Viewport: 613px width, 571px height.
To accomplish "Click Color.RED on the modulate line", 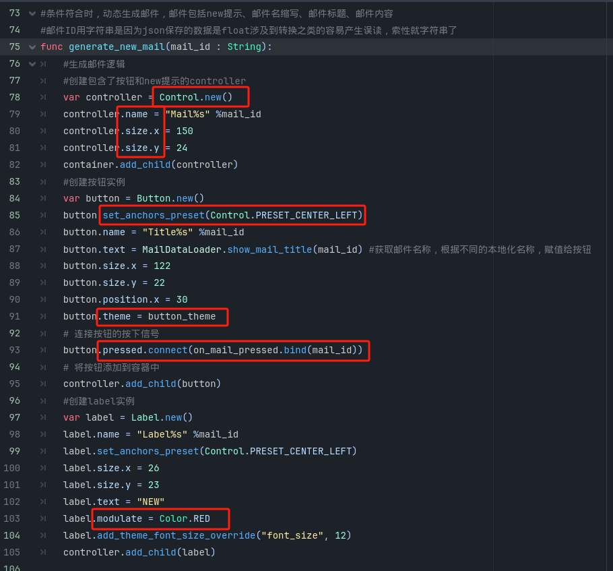I will [185, 519].
